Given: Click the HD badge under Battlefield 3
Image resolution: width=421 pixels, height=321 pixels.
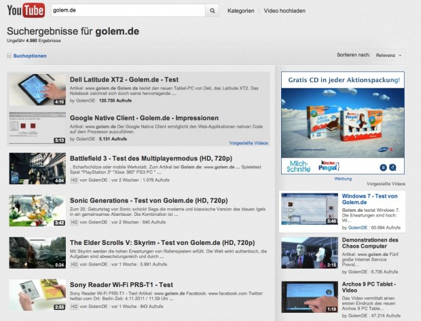Looking at the screenshot, I should pyautogui.click(x=74, y=180).
